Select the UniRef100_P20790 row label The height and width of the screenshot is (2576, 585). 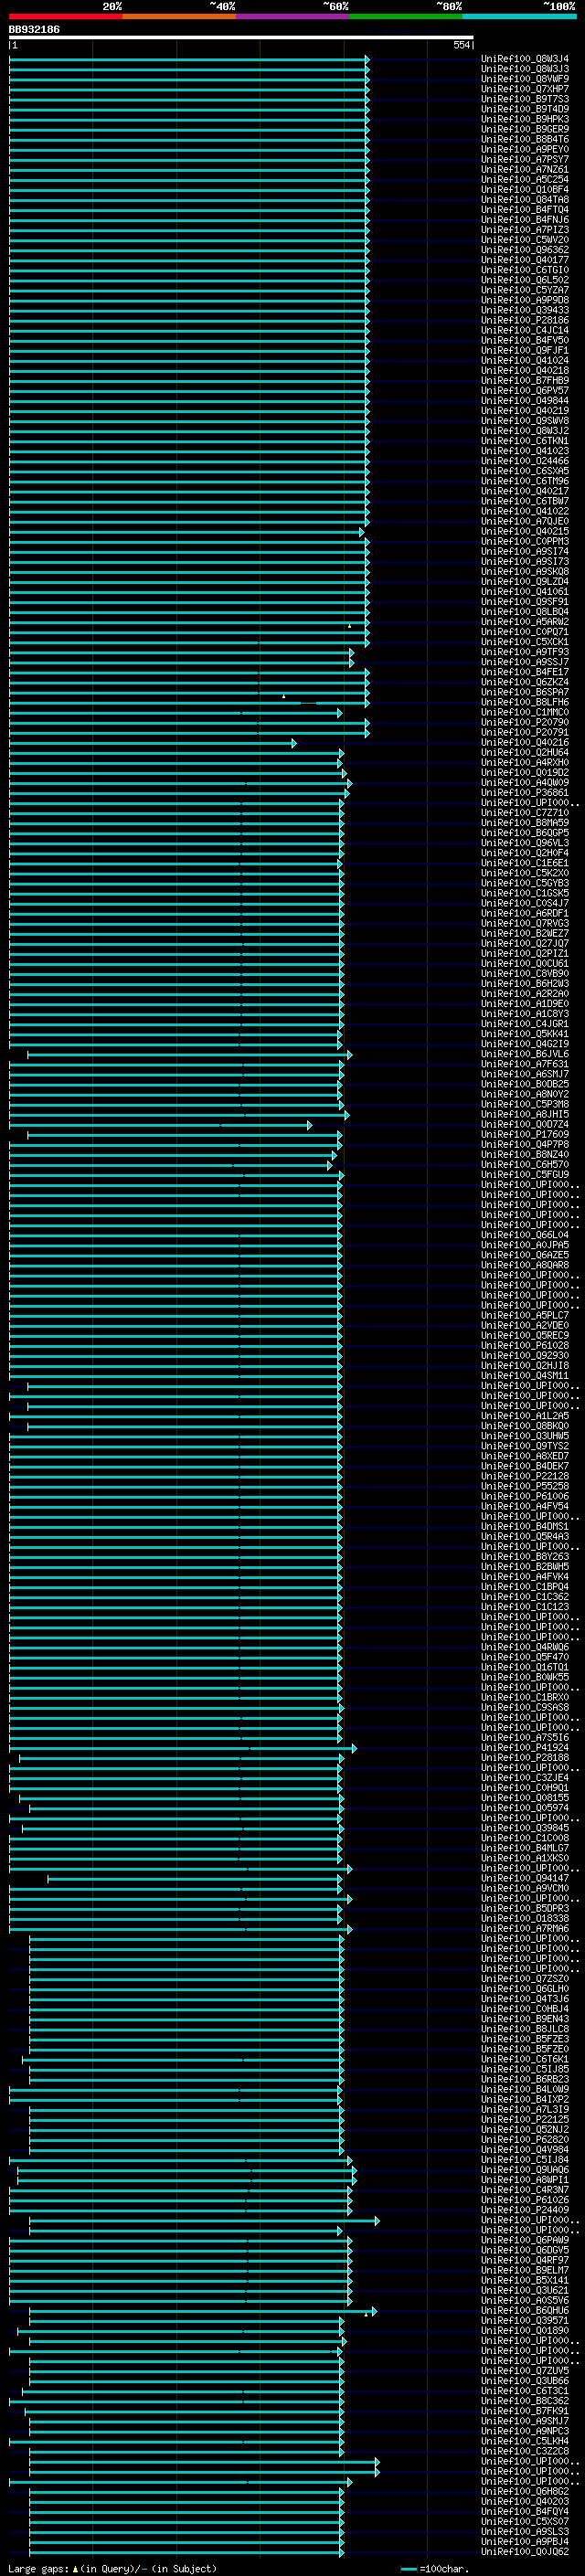pyautogui.click(x=525, y=722)
